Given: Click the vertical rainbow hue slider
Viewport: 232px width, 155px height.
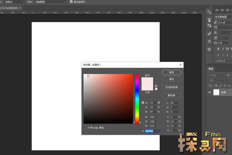Looking at the screenshot, I should click(137, 98).
